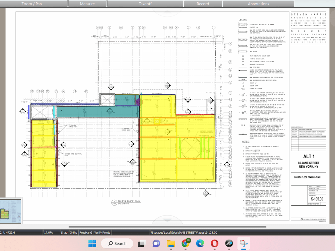Toggle Snap mode in status bar

coord(64,233)
